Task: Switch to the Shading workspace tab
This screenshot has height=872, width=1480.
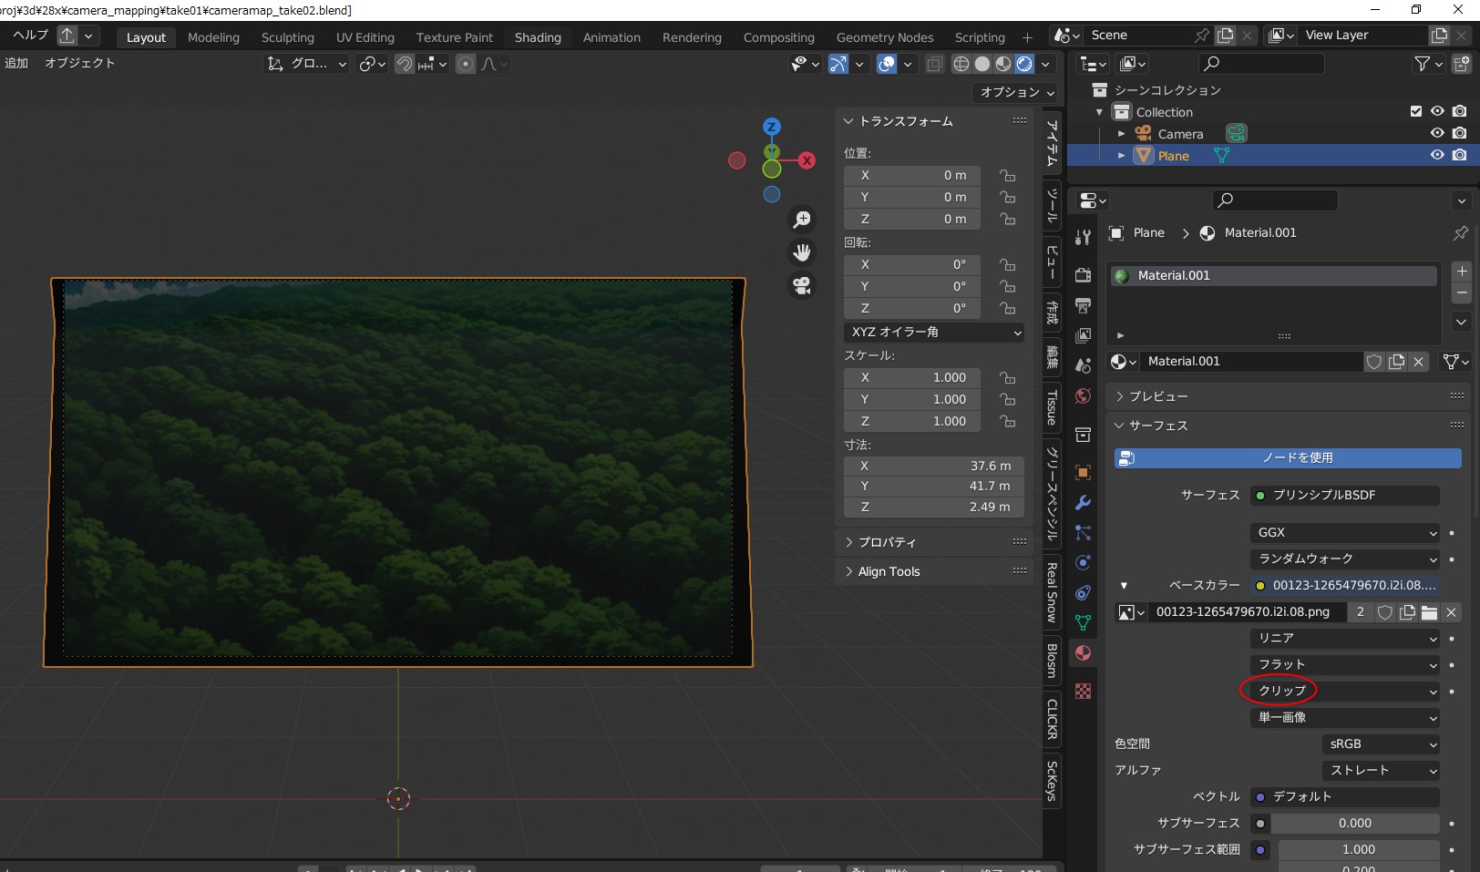Action: pyautogui.click(x=538, y=37)
